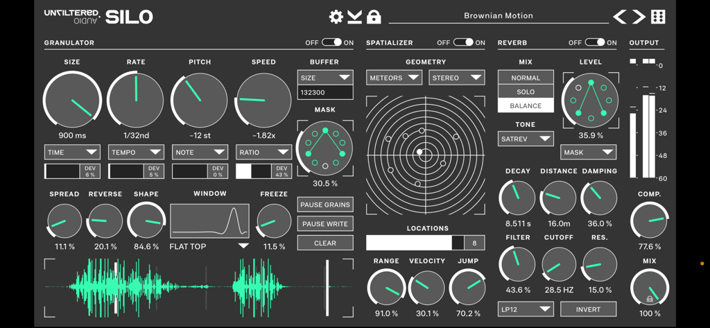Open the preset browser grid icon
710x328 pixels.
point(658,17)
